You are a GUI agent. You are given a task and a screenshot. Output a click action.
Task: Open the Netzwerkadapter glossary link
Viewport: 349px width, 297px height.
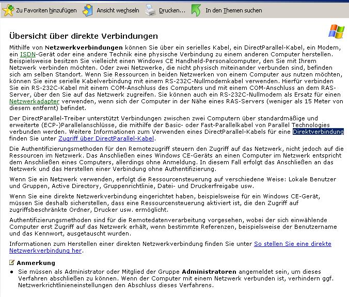click(x=34, y=101)
